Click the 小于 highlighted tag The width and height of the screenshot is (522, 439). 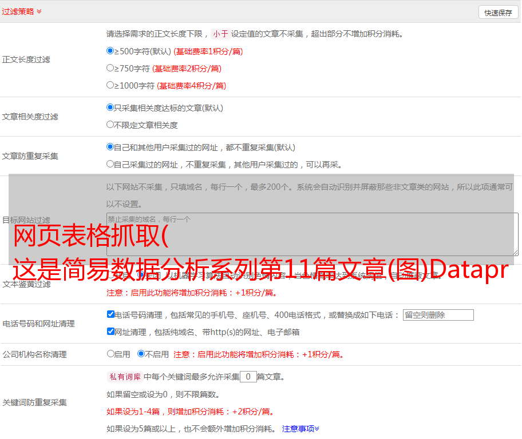(220, 34)
